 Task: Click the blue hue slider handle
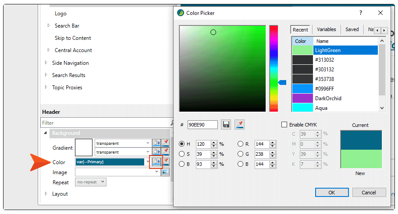coord(282,82)
